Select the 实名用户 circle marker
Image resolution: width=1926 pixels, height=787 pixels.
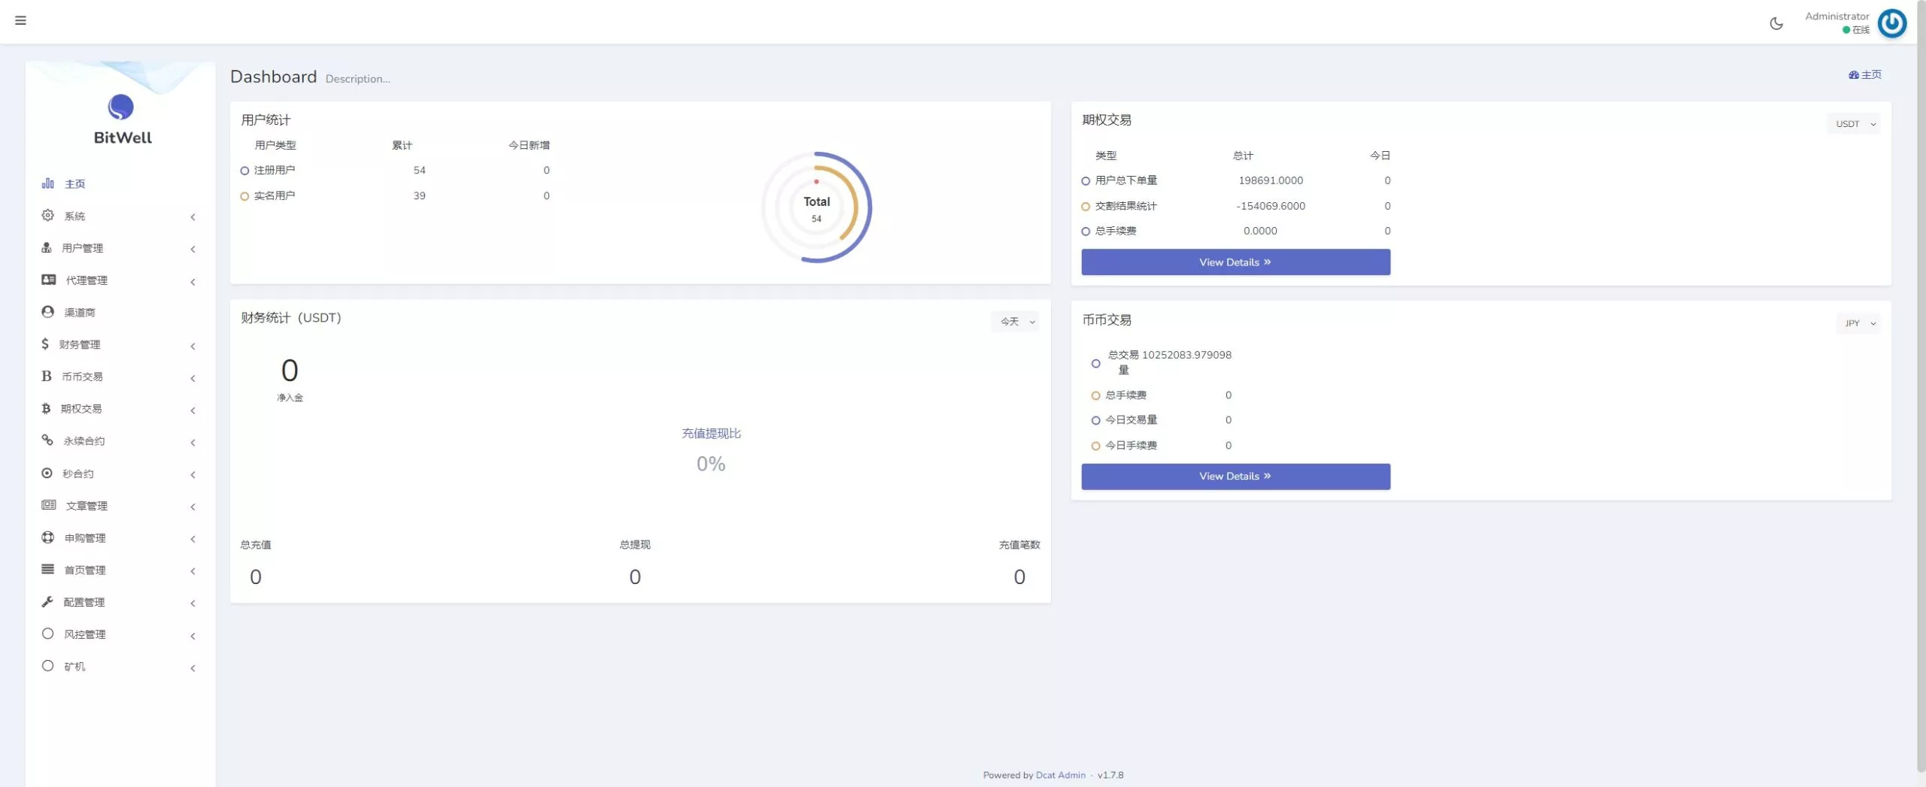click(245, 196)
